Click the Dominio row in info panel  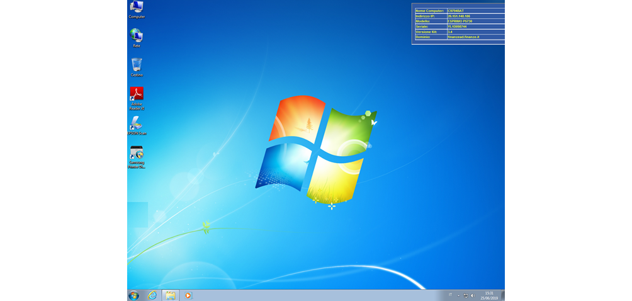coord(458,37)
